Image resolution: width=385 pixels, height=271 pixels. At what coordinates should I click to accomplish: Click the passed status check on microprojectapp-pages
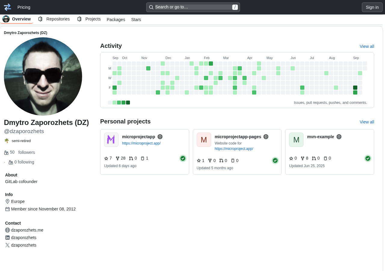[x=275, y=160]
